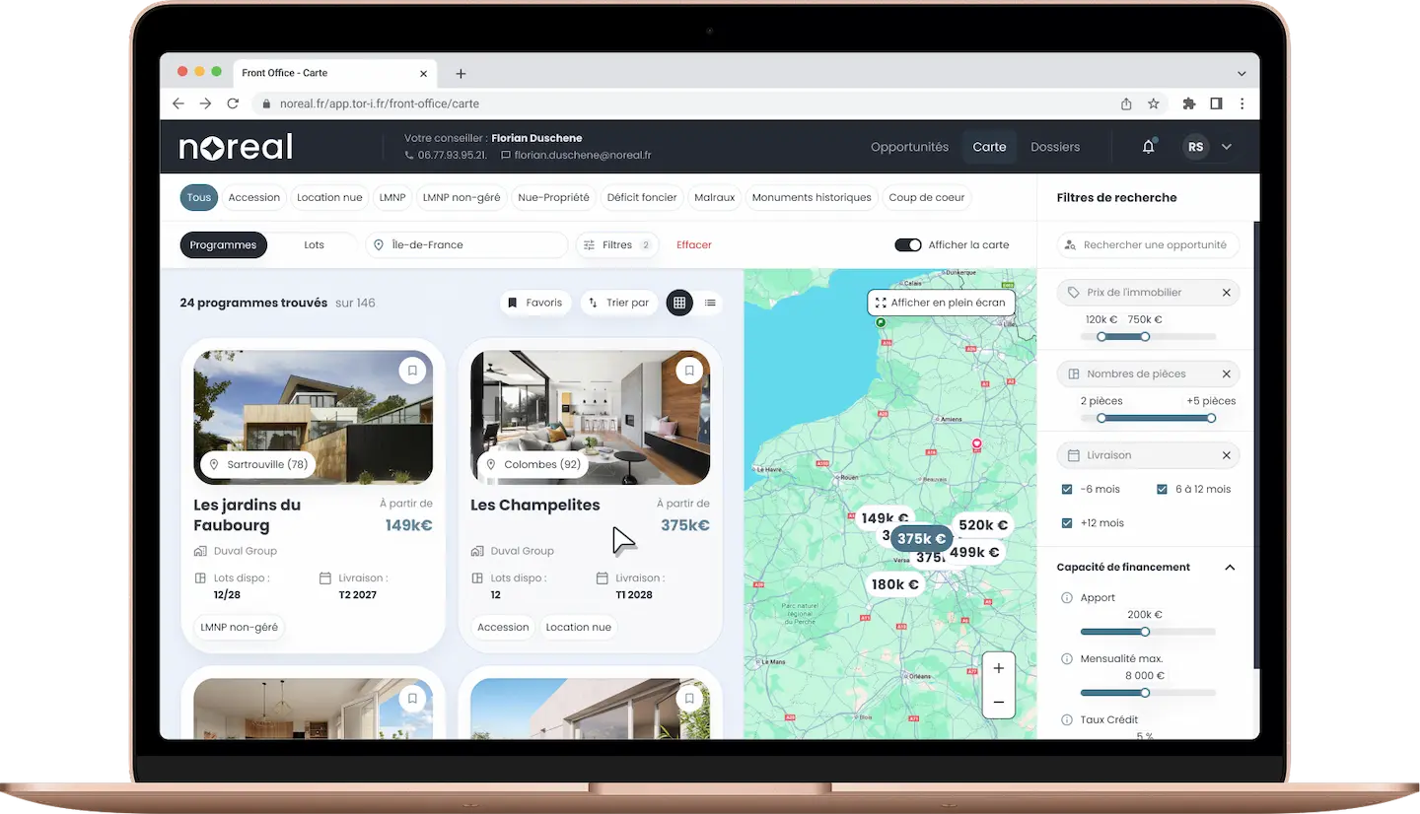
Task: Click Effacer to clear filters
Action: [694, 245]
